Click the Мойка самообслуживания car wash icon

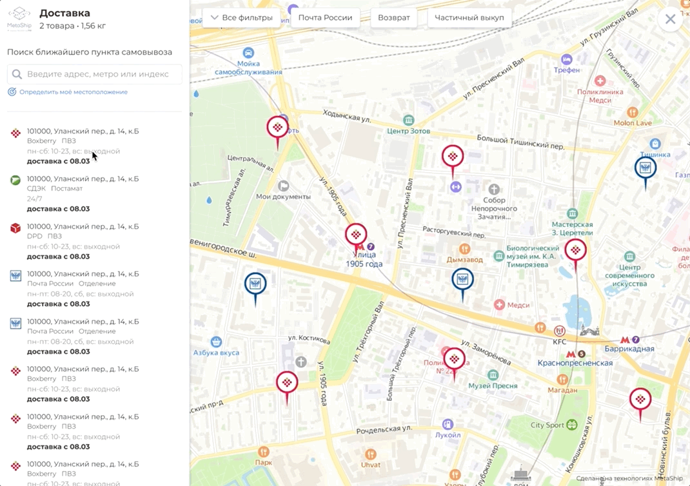click(x=248, y=53)
